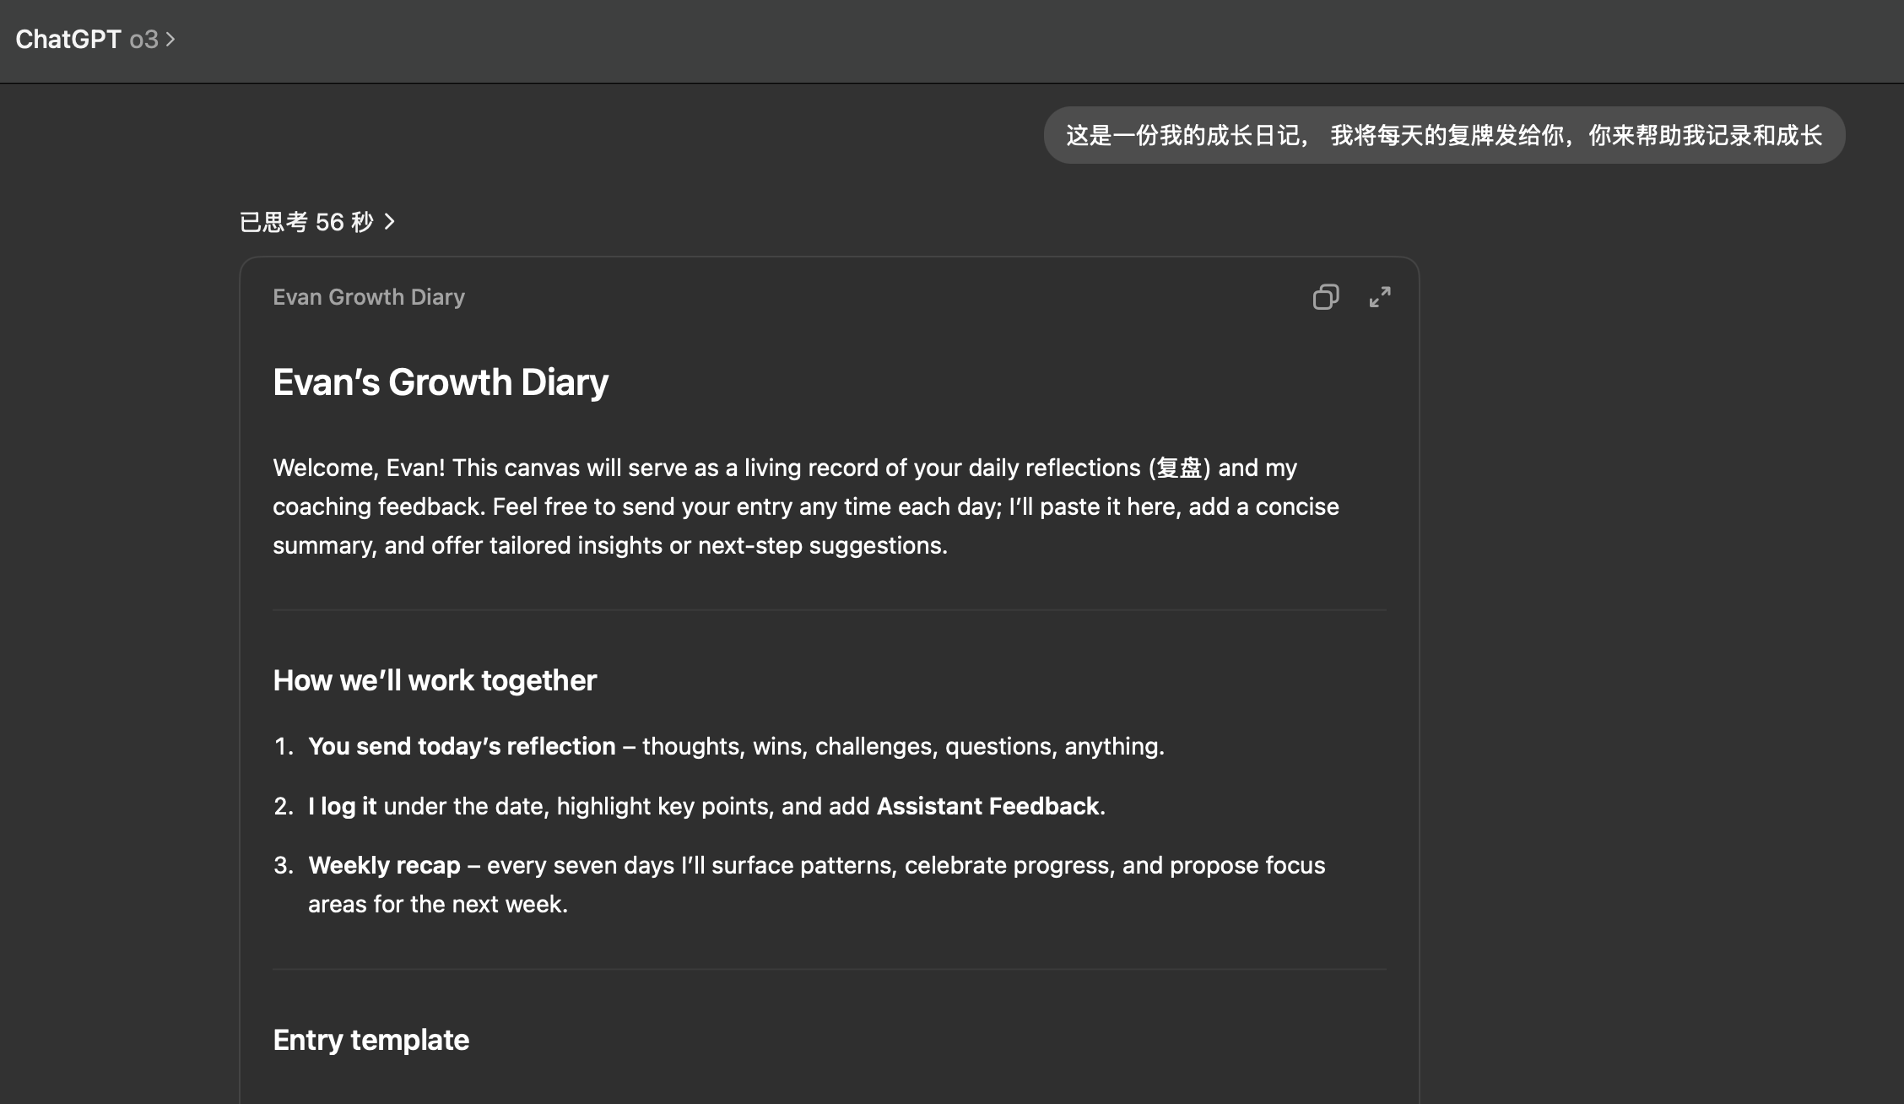The image size is (1904, 1104).
Task: Expand the canvas to full view
Action: (1380, 297)
